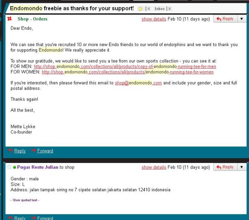The height and width of the screenshot is (220, 249).
Task: Click Forward link below the first message
Action: (45, 151)
